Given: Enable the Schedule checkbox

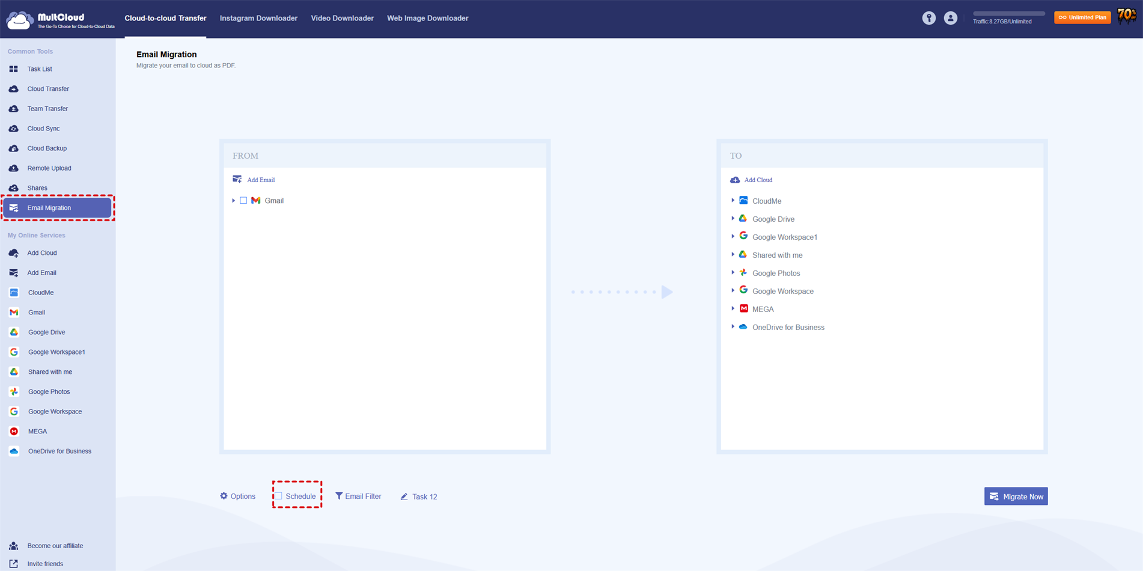Looking at the screenshot, I should pos(278,496).
